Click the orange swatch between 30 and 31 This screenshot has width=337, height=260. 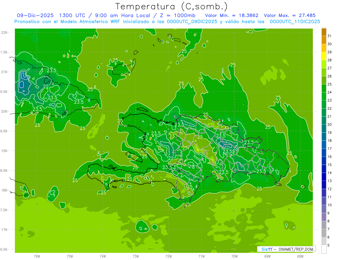click(x=324, y=40)
